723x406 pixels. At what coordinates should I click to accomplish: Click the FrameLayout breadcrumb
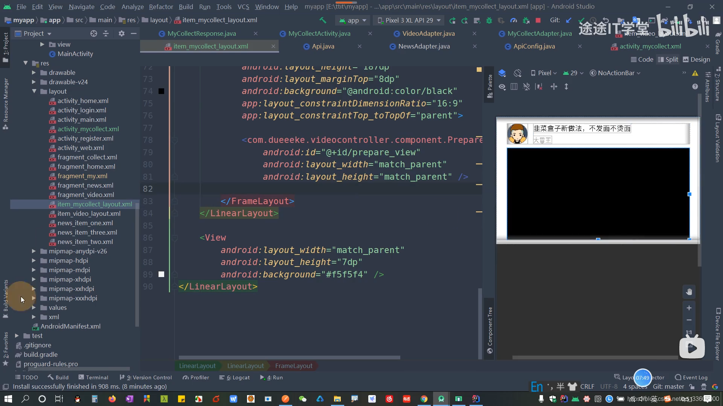294,366
